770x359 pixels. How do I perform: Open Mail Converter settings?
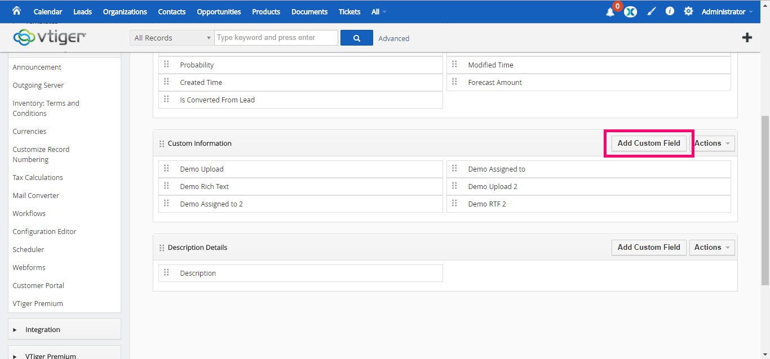click(36, 195)
